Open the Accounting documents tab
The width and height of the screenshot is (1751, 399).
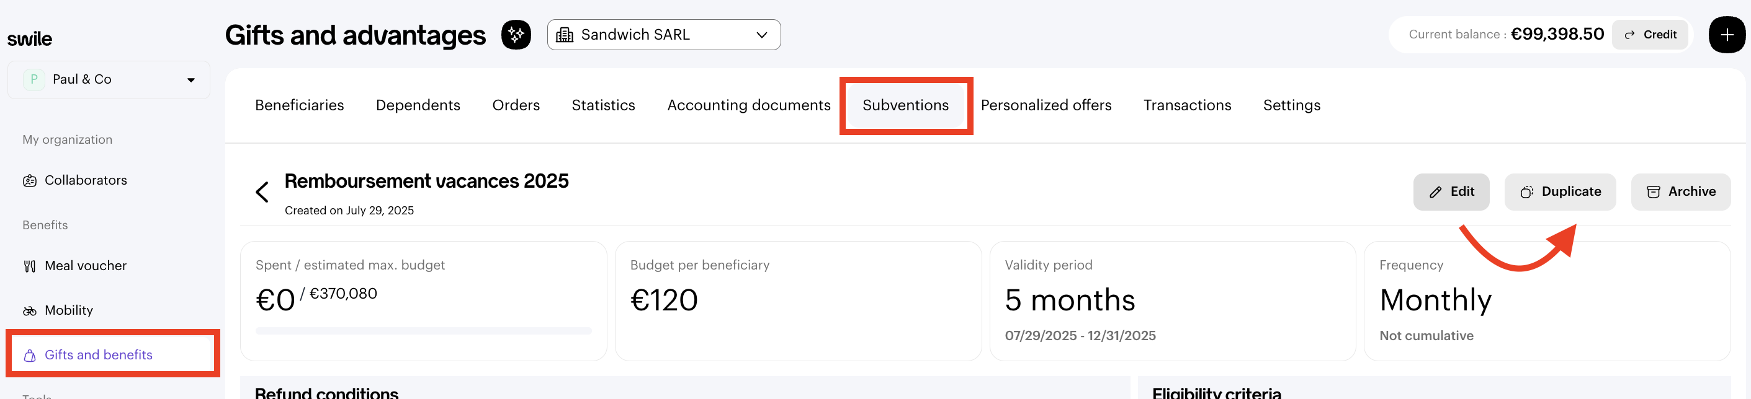(x=748, y=105)
